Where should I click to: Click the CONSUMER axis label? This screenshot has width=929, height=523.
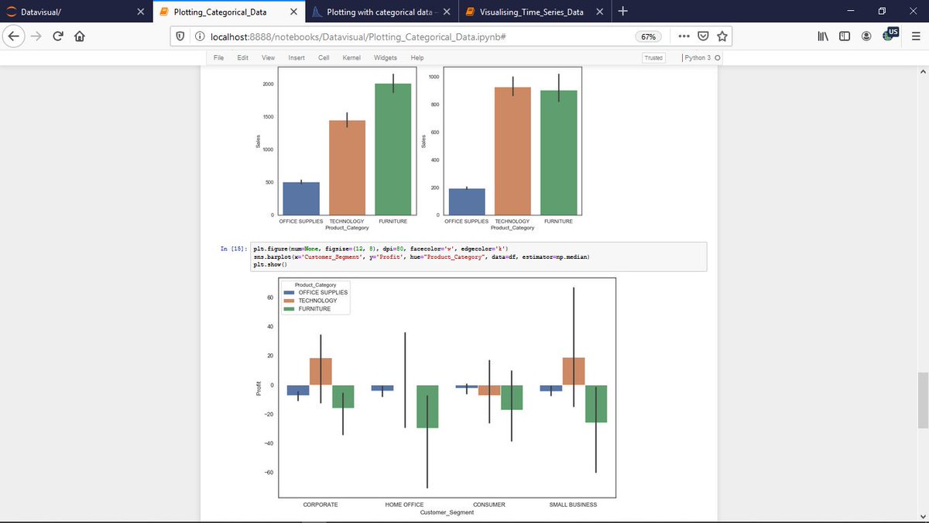pos(488,504)
